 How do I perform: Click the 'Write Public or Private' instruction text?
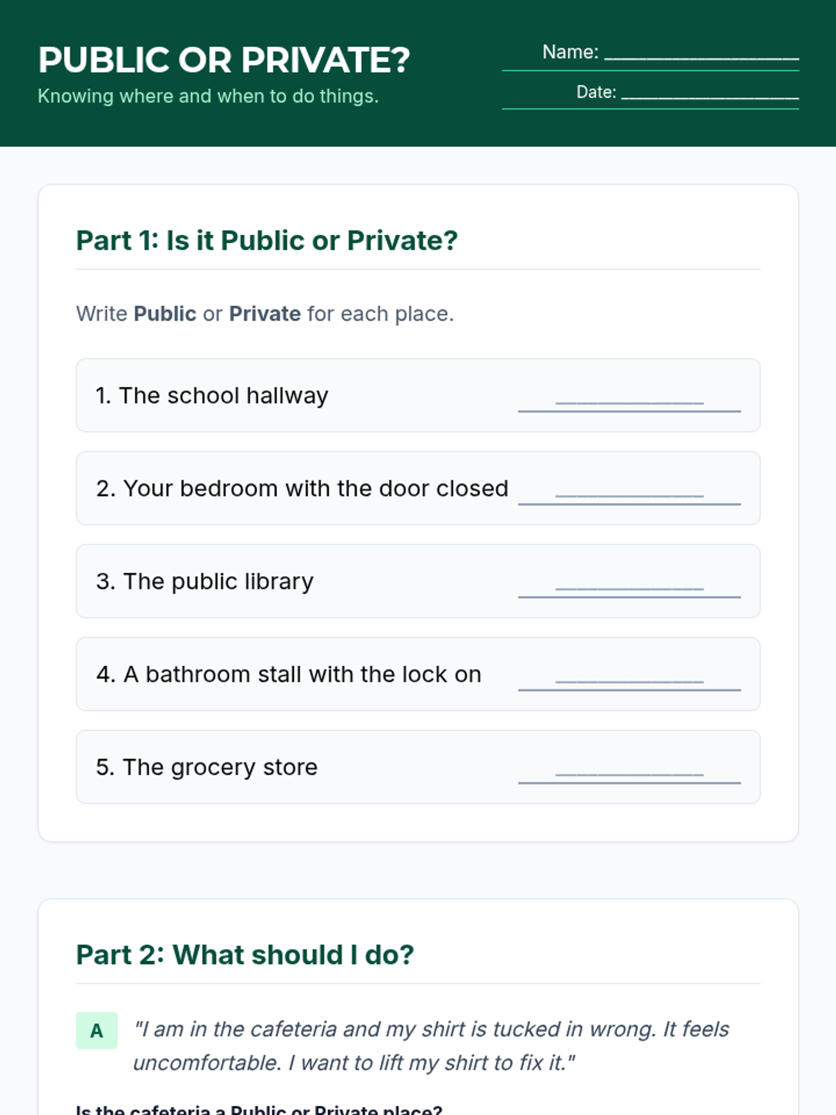coord(265,314)
